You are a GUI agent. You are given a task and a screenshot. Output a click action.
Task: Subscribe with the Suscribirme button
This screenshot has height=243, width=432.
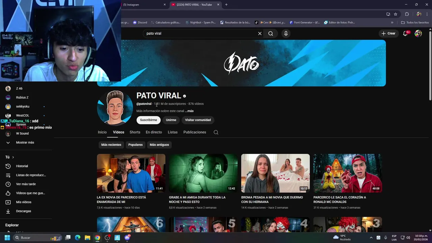pos(148,120)
